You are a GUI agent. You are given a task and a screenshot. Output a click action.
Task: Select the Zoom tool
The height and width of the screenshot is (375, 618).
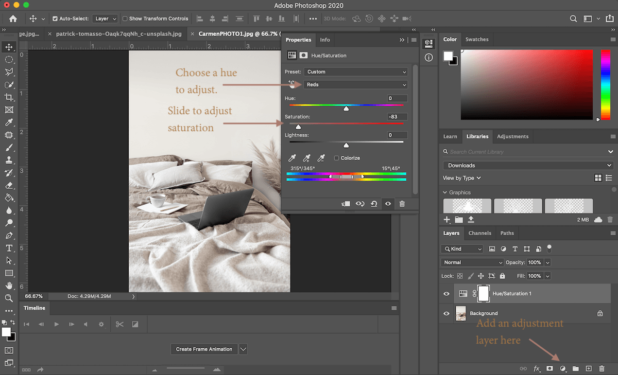pyautogui.click(x=9, y=298)
